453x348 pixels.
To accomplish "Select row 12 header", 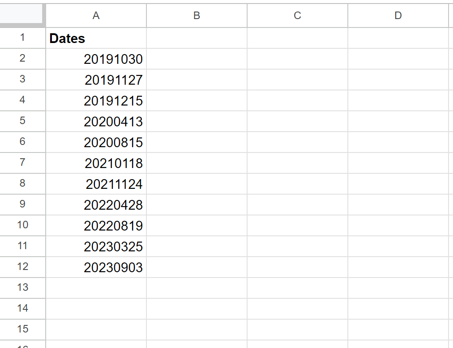I will pyautogui.click(x=22, y=267).
